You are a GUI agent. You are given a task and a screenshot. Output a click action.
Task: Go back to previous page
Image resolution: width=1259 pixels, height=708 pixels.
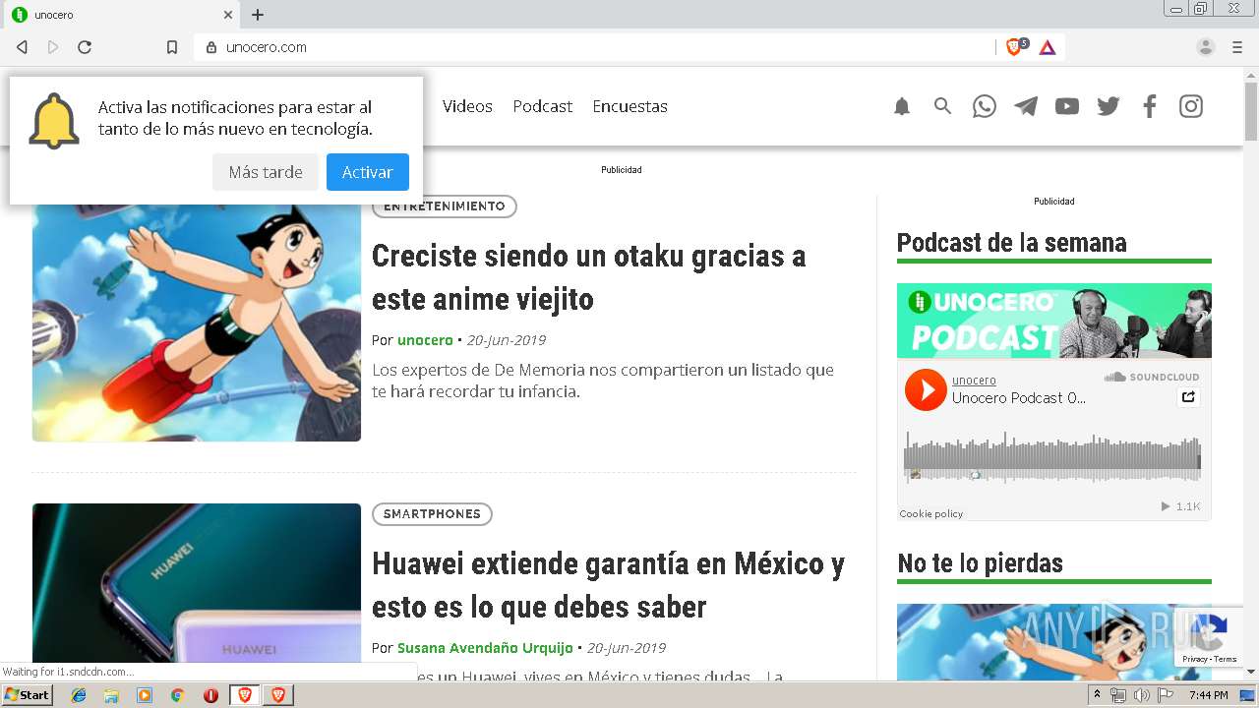pos(22,47)
